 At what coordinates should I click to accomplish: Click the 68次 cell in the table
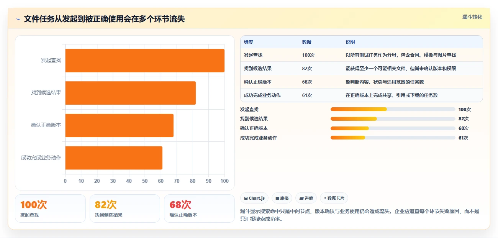(x=307, y=82)
